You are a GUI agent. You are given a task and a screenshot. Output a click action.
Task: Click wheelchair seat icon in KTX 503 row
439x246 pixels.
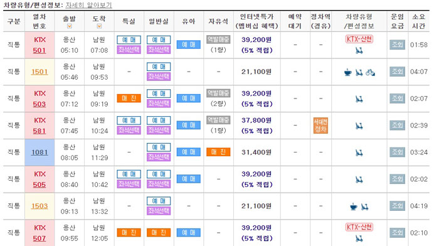pos(359,99)
